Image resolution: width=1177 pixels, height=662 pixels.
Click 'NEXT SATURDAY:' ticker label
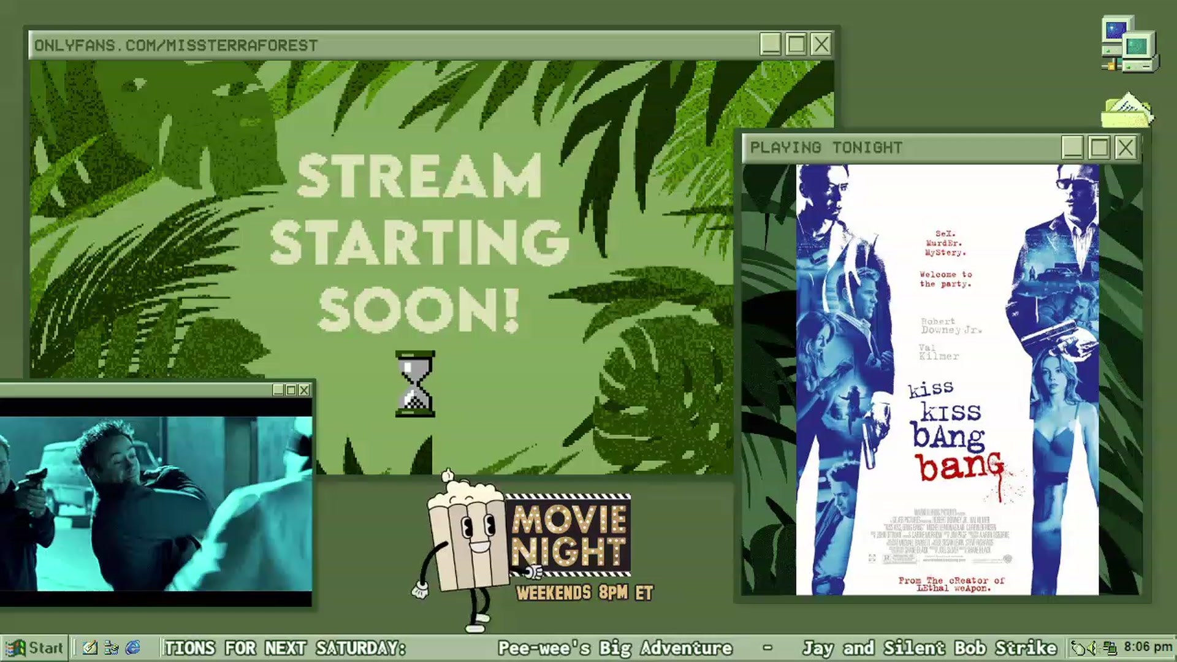(335, 648)
